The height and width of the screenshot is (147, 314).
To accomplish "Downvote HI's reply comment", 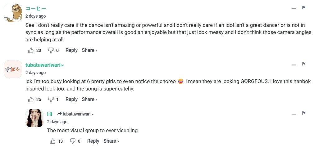I will click(x=73, y=141).
